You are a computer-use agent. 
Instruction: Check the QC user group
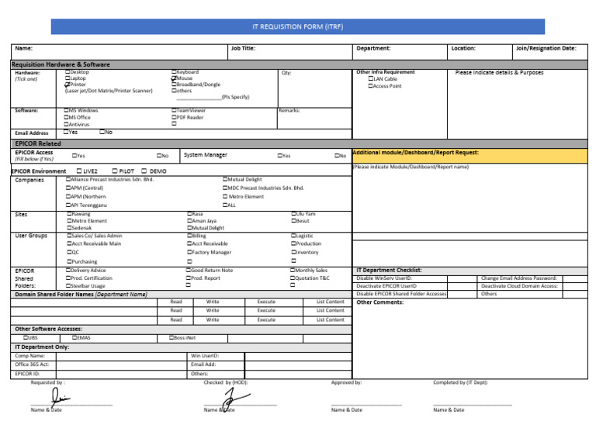(70, 252)
